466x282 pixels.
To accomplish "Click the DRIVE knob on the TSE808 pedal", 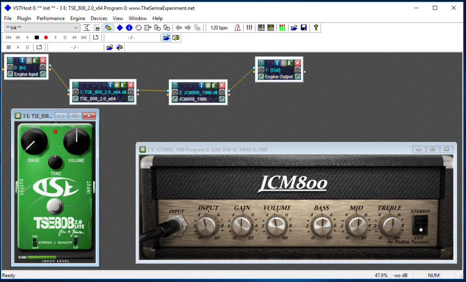I will coord(34,142).
